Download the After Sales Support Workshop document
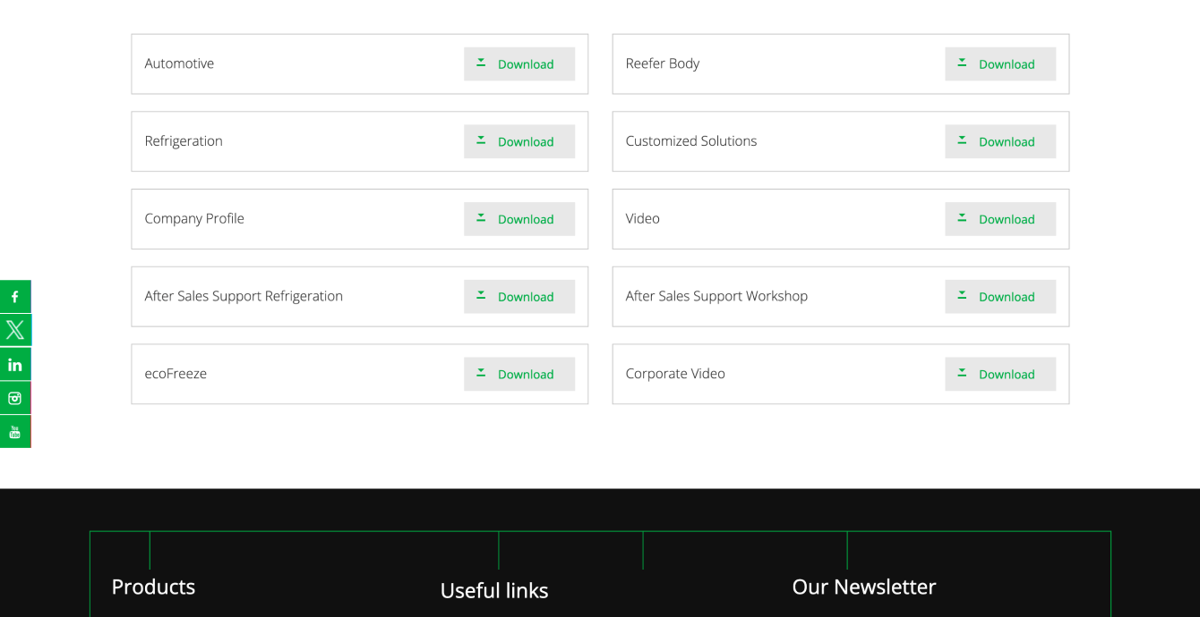The height and width of the screenshot is (617, 1200). (x=1000, y=296)
